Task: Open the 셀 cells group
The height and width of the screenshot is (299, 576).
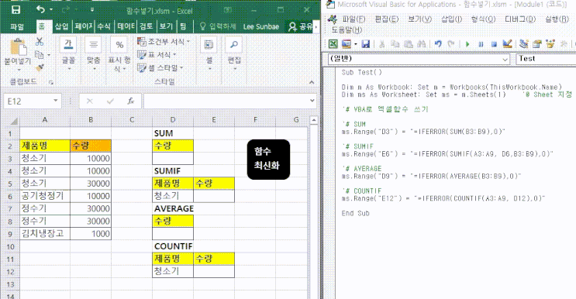Action: click(209, 53)
